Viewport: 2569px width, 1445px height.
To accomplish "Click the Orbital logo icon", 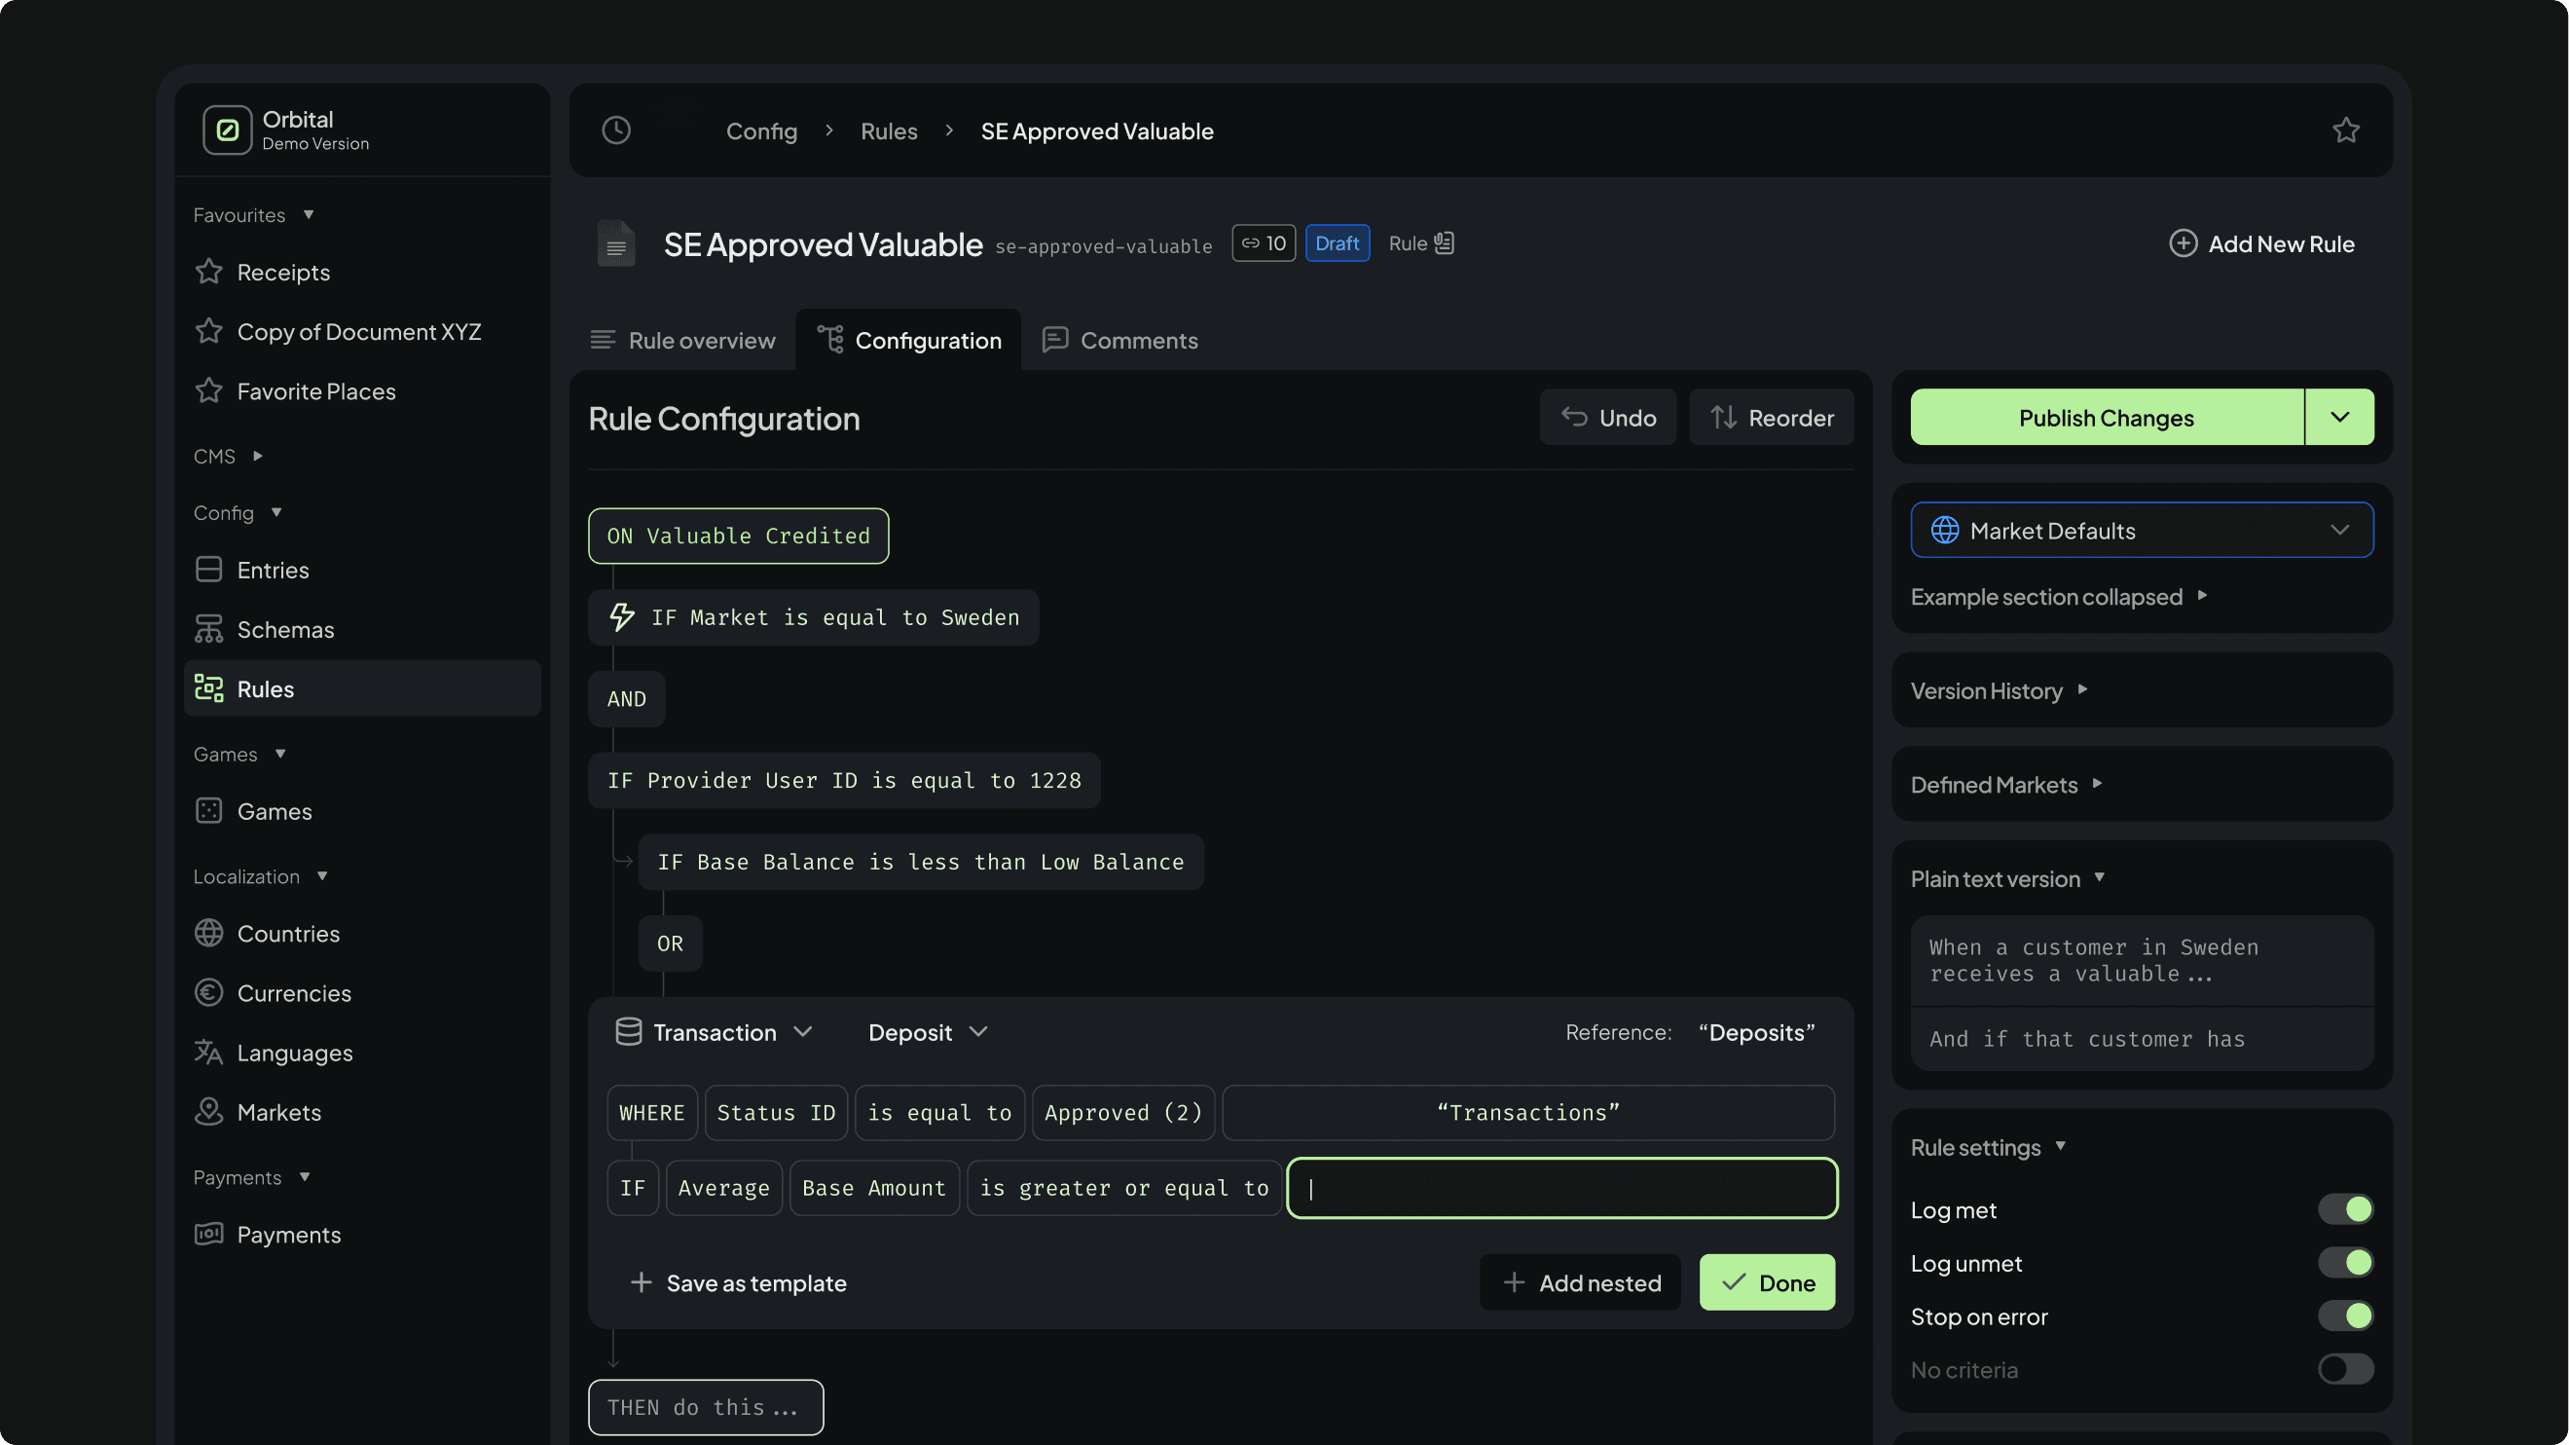I will [x=228, y=130].
